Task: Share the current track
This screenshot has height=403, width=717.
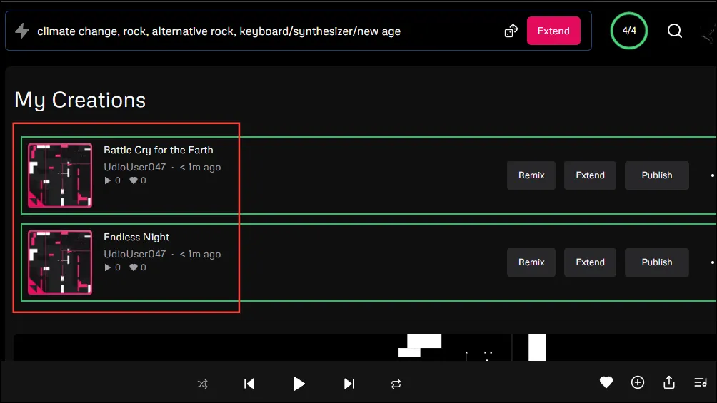Action: pyautogui.click(x=669, y=383)
